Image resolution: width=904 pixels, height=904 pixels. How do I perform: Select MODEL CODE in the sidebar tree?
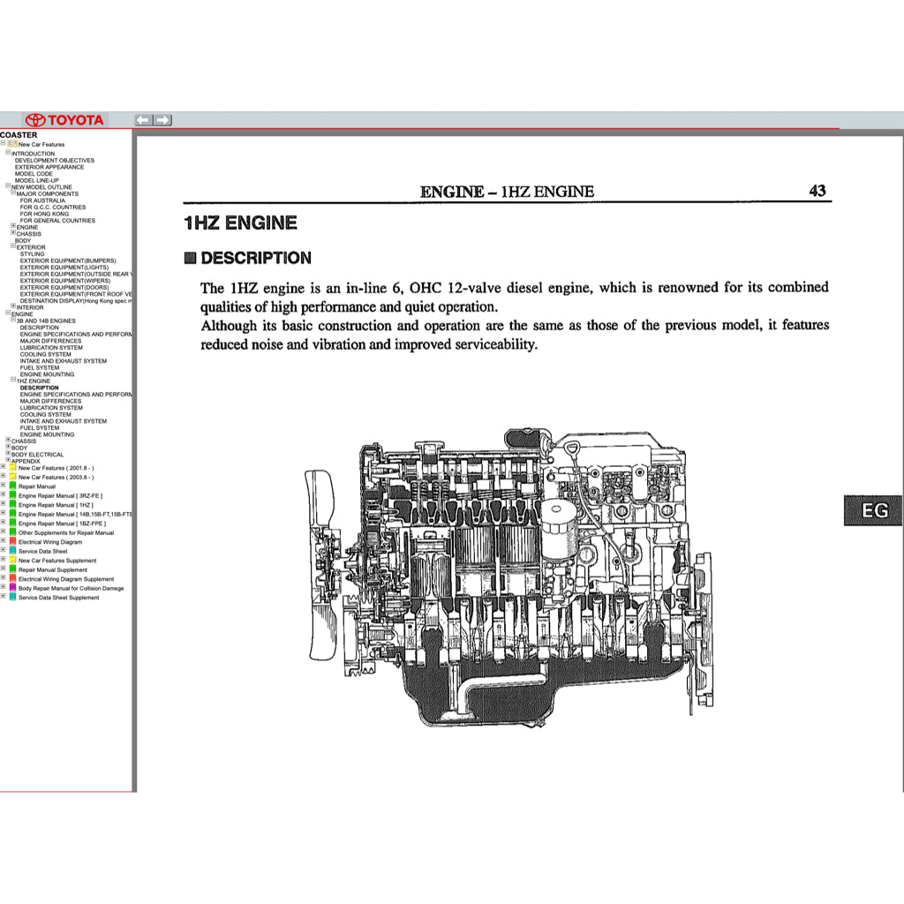click(x=35, y=174)
